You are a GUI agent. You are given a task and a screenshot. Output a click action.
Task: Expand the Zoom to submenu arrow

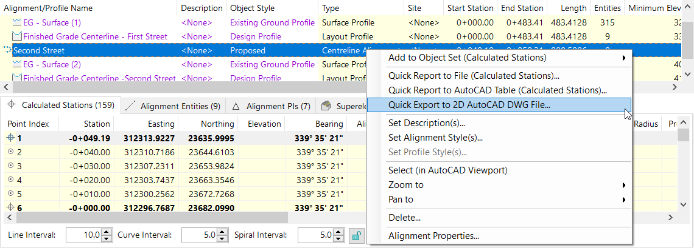coord(623,185)
